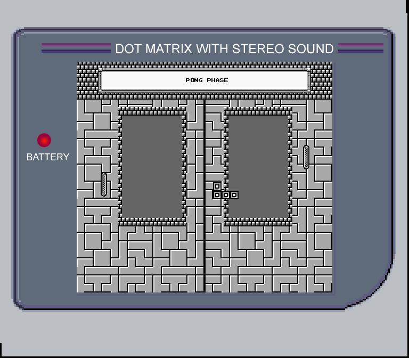Click the red battery indicator light
The height and width of the screenshot is (358, 409).
44,140
